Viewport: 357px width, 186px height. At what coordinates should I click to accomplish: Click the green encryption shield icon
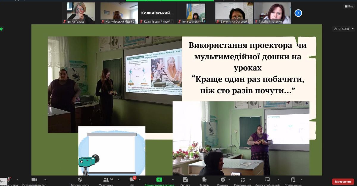click(x=1, y=29)
